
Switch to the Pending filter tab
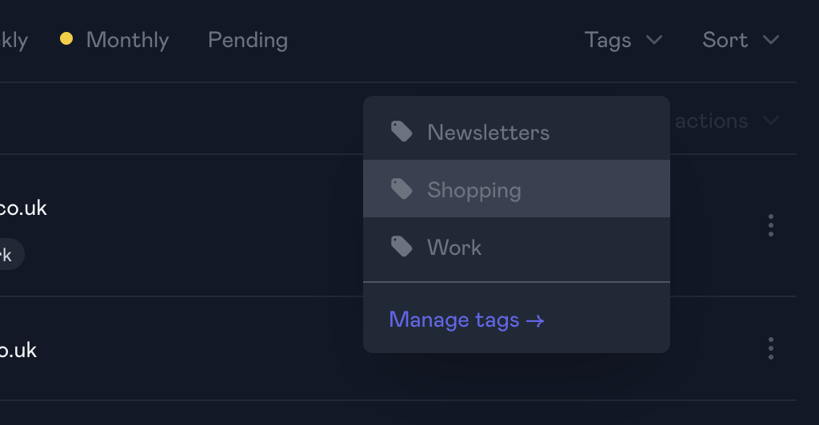pos(248,40)
